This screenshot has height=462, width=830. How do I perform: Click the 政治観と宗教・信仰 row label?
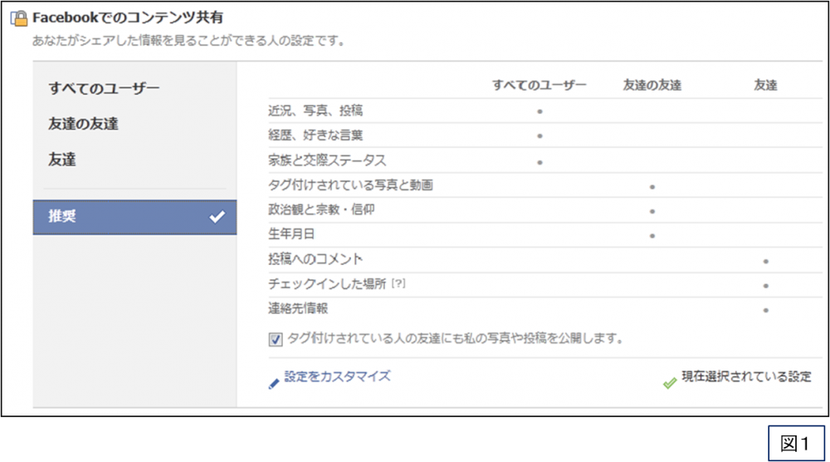321,209
